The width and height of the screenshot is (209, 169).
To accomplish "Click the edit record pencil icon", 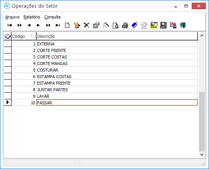I will pos(77,25).
